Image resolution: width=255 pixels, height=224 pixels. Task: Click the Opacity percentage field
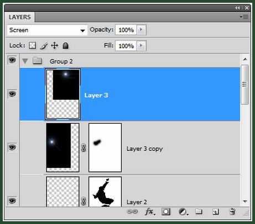126,30
